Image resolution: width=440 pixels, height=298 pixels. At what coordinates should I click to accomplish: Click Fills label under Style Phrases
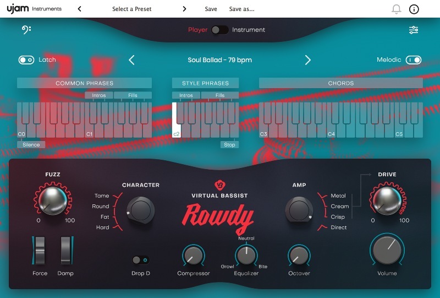pyautogui.click(x=220, y=95)
